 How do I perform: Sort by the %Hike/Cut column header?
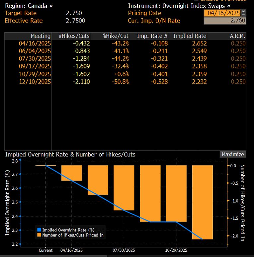[116, 36]
